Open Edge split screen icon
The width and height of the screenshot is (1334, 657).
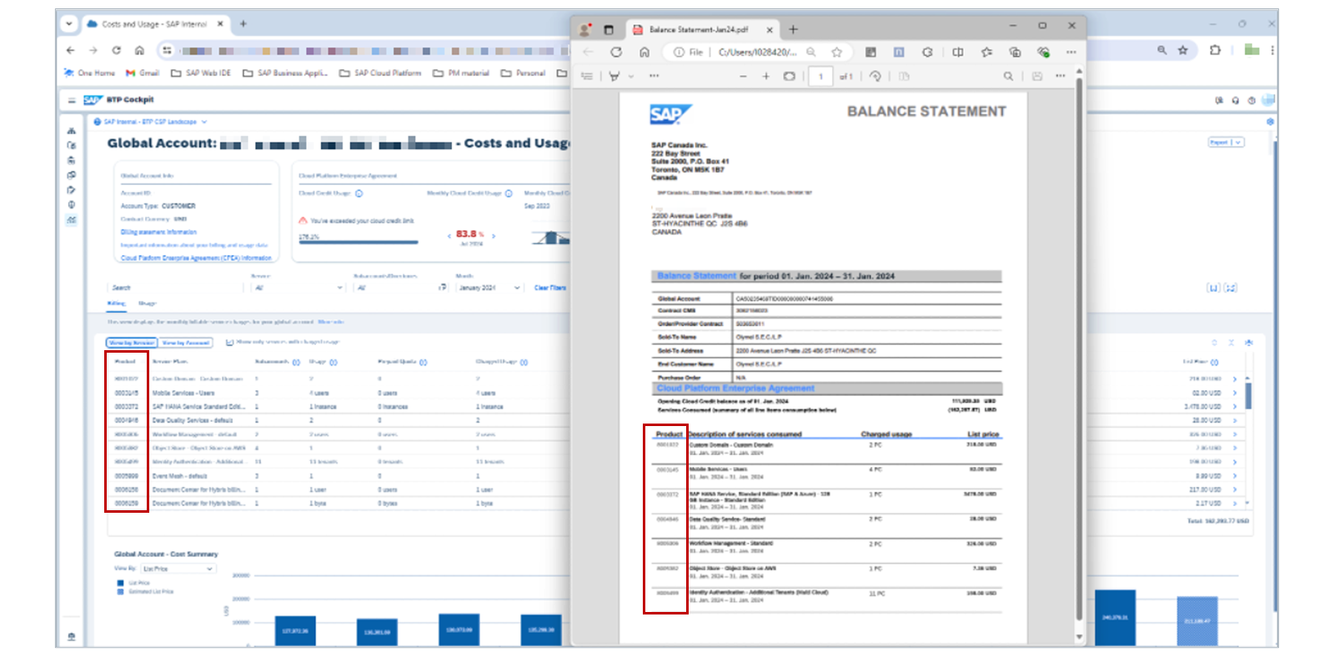958,52
